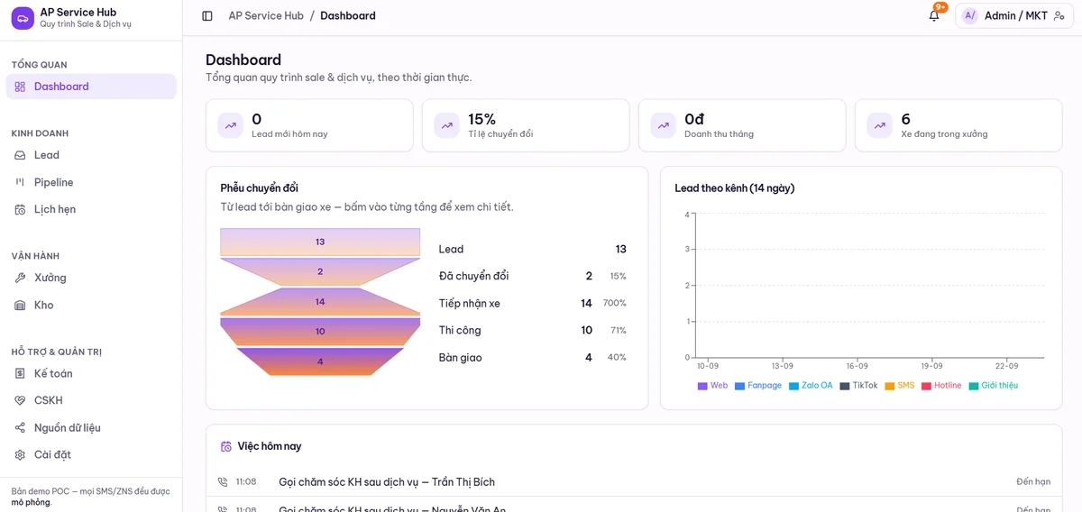The image size is (1082, 512).
Task: Select the funnel tier labeled 14
Action: tap(320, 301)
